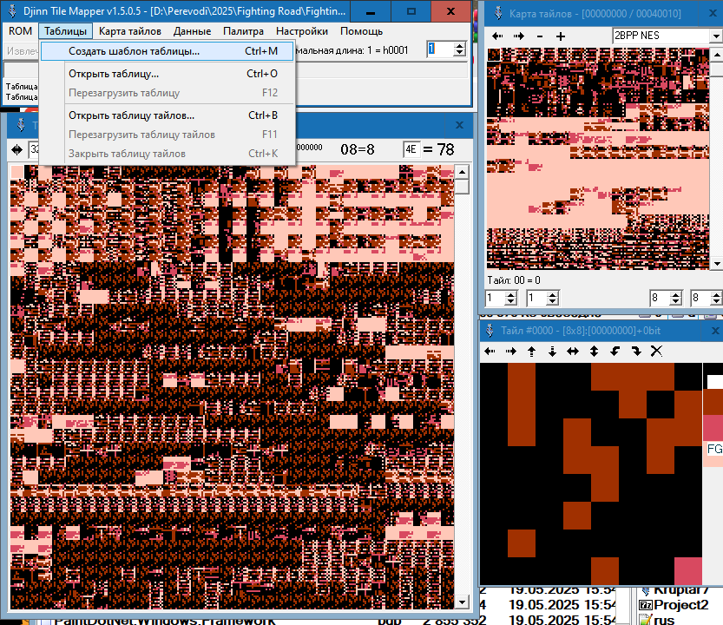Image resolution: width=723 pixels, height=625 pixels.
Task: Click the Djinn Tile Mapper title bar icon
Action: 13,10
